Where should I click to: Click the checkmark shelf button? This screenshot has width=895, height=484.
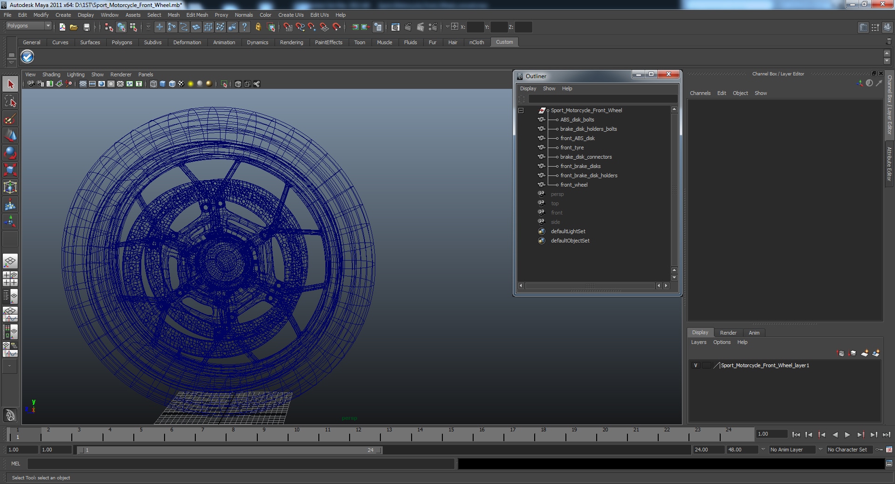pyautogui.click(x=28, y=57)
